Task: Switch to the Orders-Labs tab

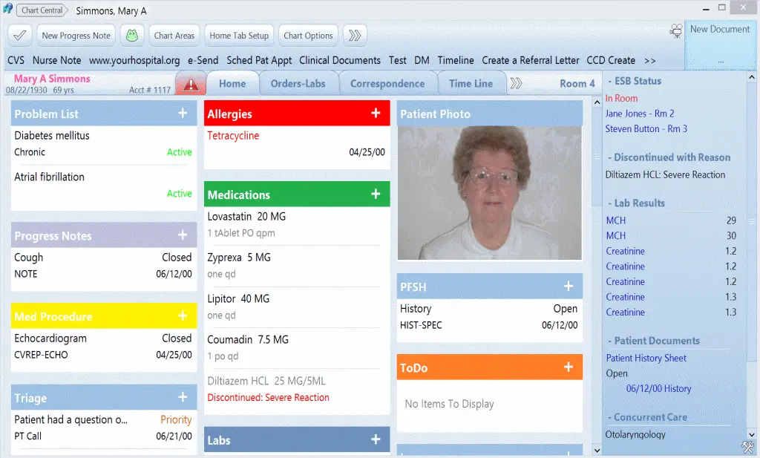Action: [x=298, y=83]
